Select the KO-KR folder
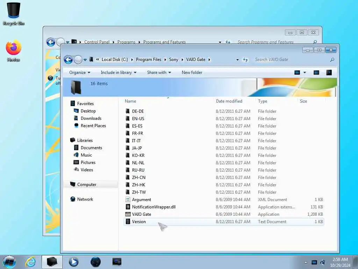This screenshot has height=269, width=358. (x=138, y=155)
